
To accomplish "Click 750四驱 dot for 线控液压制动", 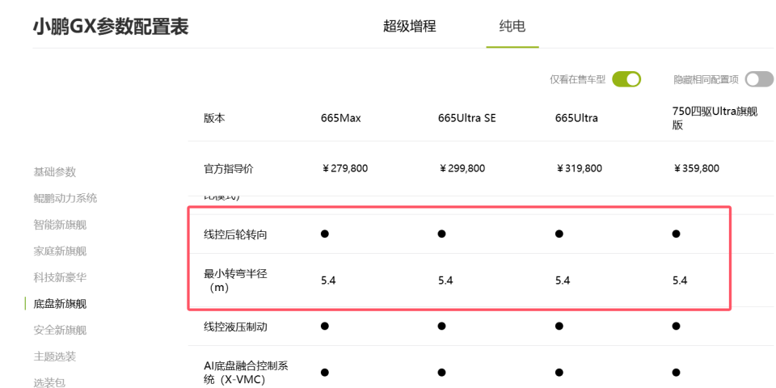I will [676, 326].
